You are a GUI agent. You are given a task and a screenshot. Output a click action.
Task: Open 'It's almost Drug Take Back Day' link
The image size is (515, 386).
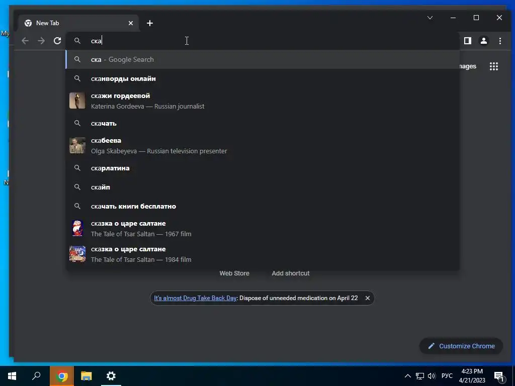coord(195,298)
